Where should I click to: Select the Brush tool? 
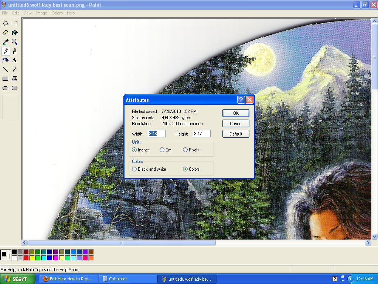tap(15, 51)
